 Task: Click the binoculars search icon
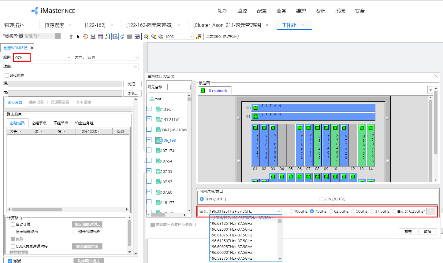(x=93, y=37)
